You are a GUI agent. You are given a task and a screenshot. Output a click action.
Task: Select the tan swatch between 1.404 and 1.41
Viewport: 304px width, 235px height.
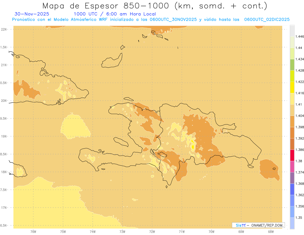pos(292,110)
